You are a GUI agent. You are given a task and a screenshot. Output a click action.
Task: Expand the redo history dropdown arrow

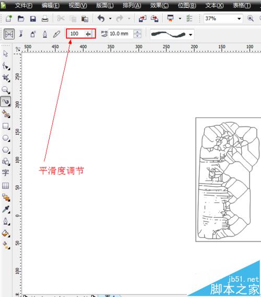[x=129, y=19]
